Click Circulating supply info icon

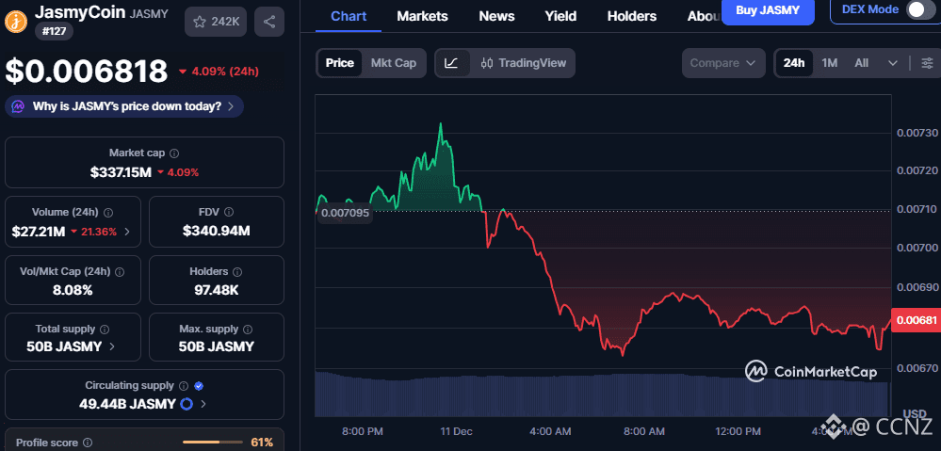[184, 386]
